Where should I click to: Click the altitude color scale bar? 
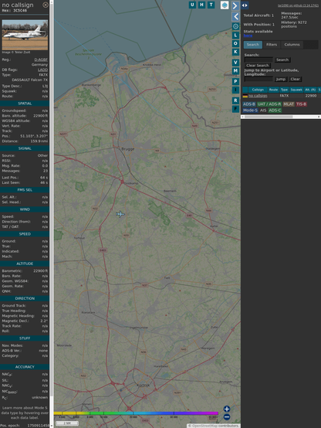point(136,413)
